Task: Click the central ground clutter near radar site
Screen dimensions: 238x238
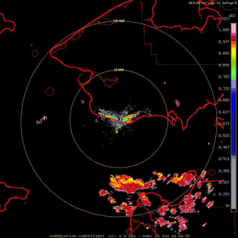Action: (120, 119)
